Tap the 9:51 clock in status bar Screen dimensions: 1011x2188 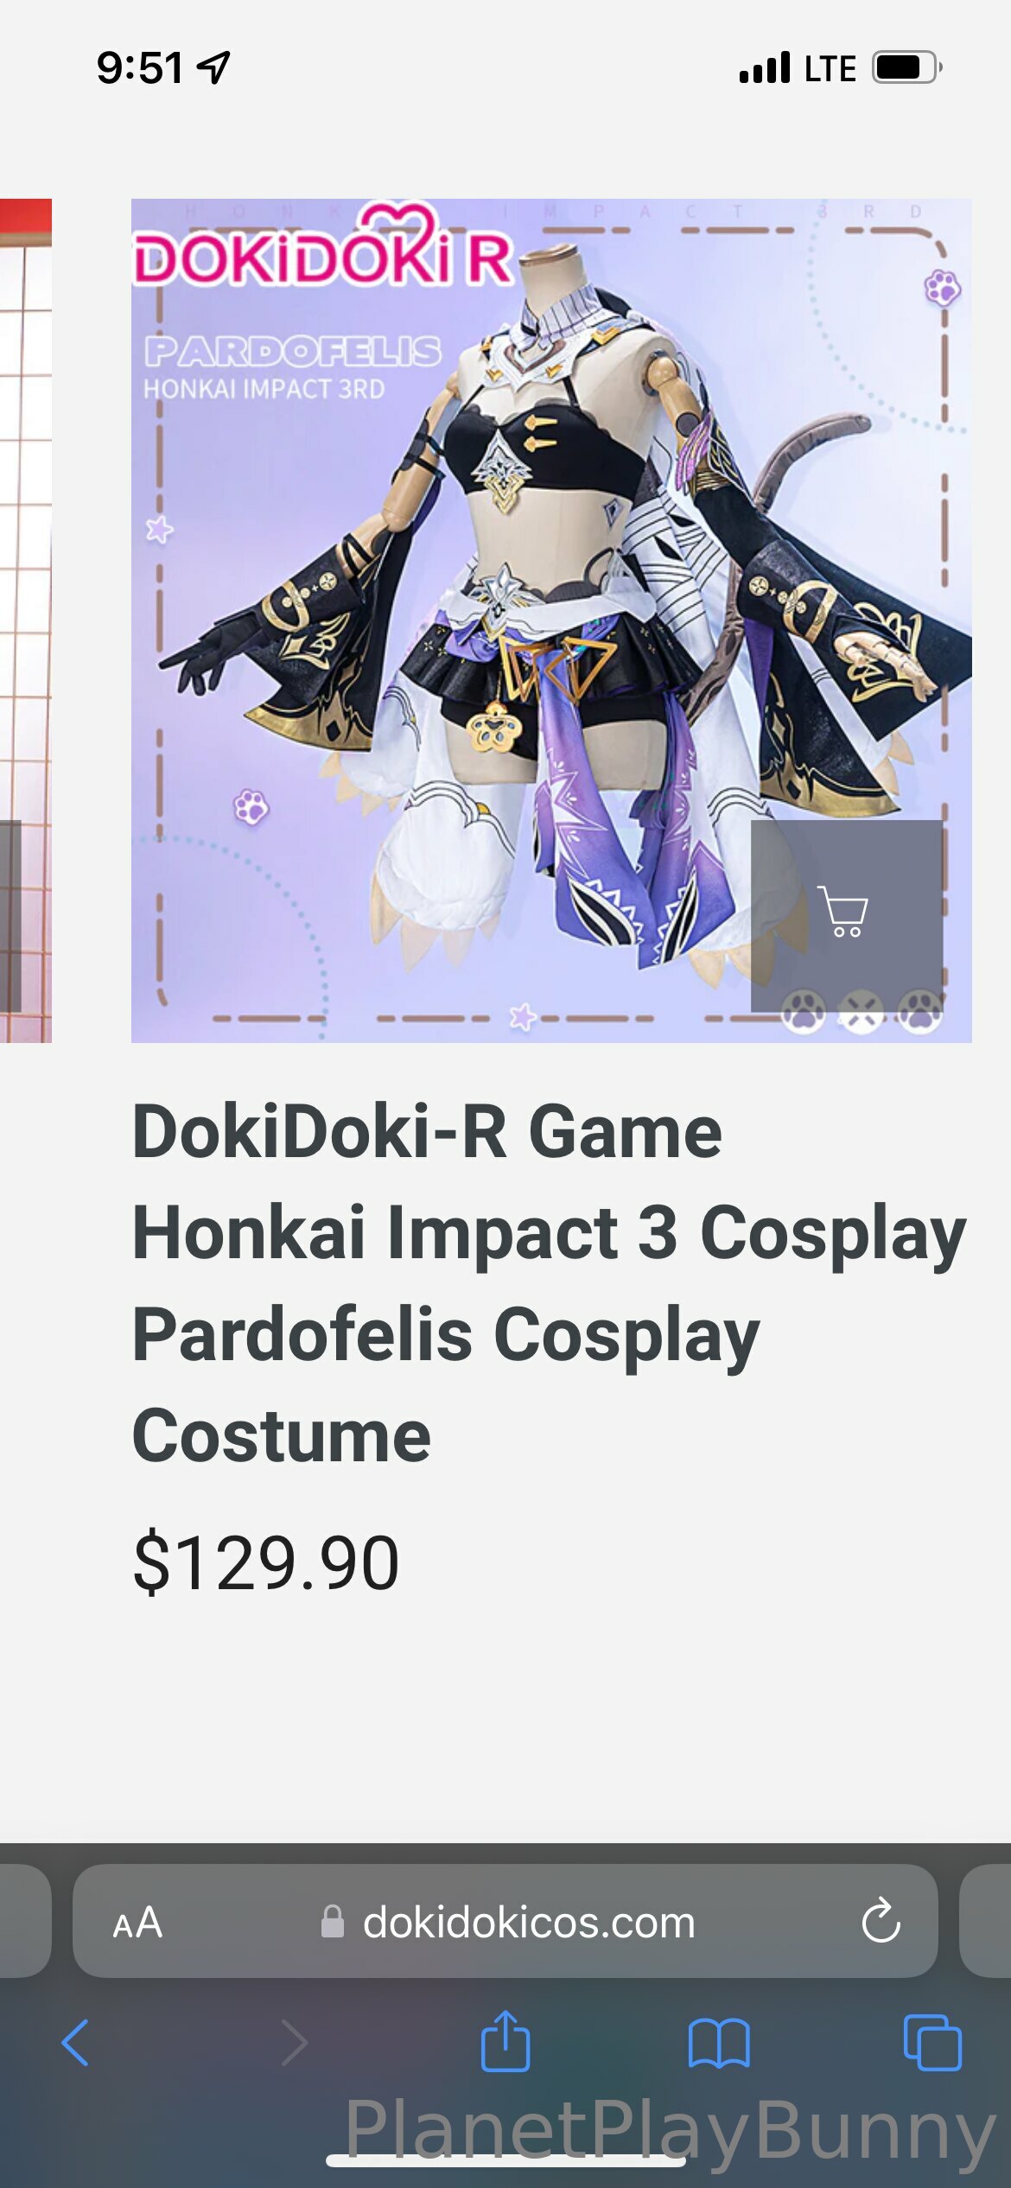(140, 67)
